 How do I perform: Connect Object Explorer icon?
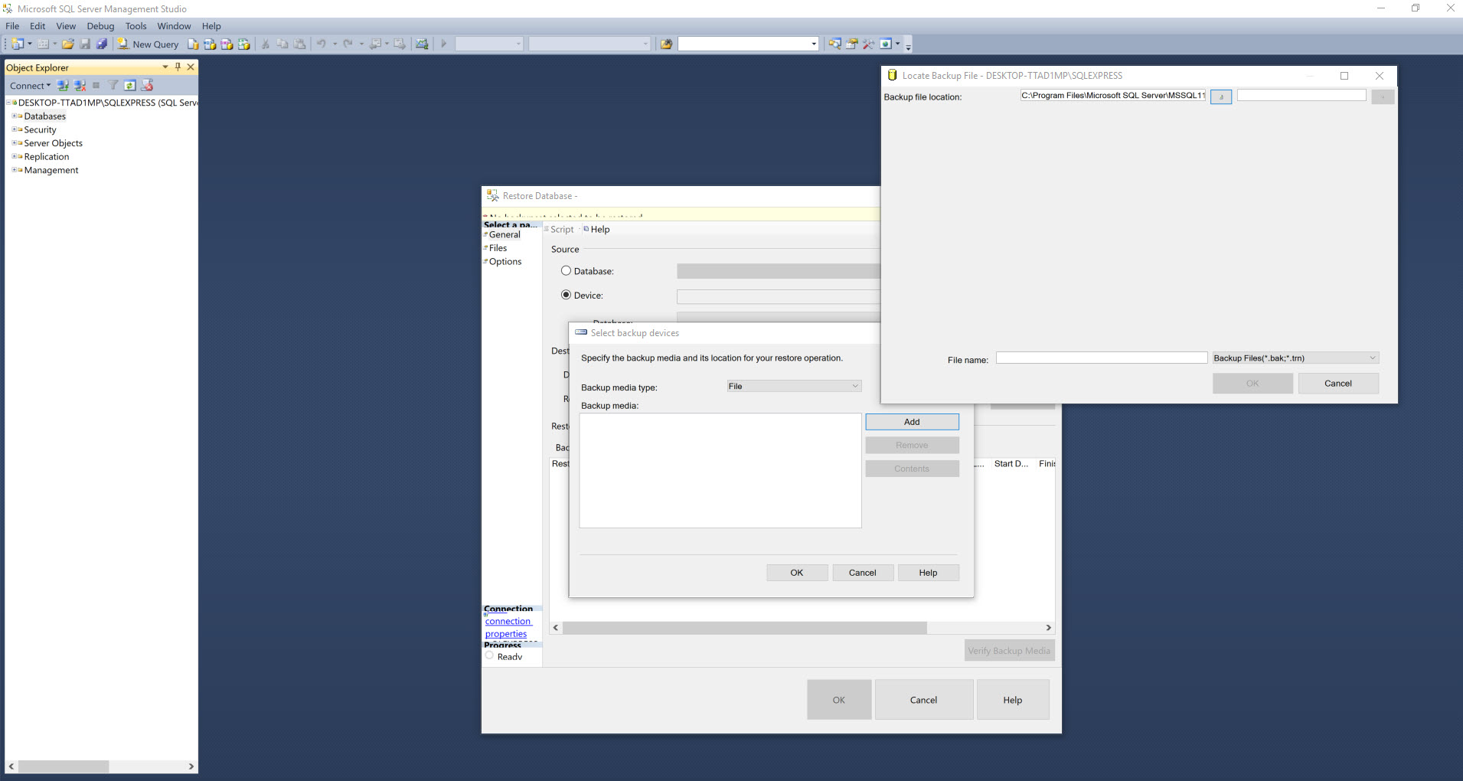click(x=63, y=86)
